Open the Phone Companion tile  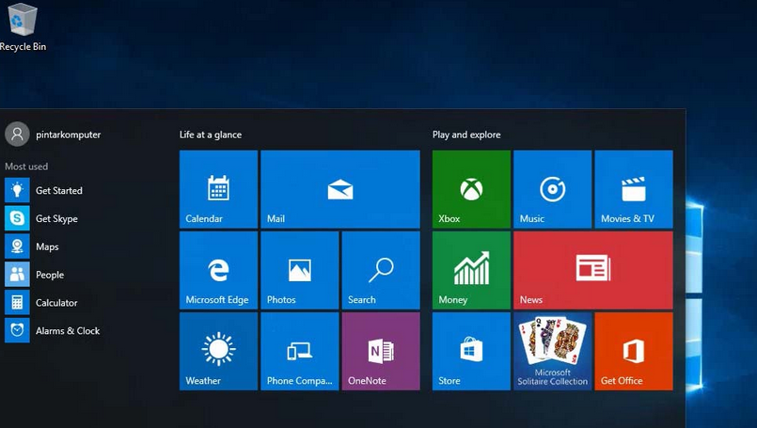[x=299, y=351]
